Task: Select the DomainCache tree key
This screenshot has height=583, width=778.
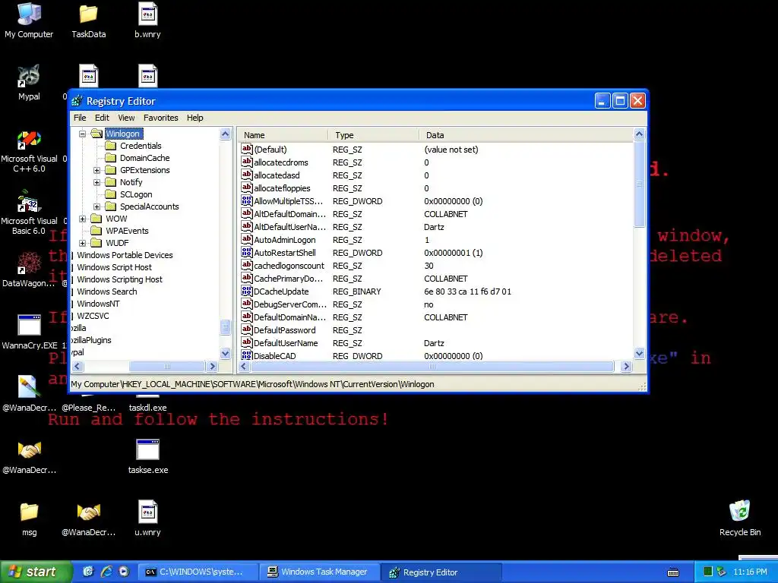Action: (x=145, y=158)
